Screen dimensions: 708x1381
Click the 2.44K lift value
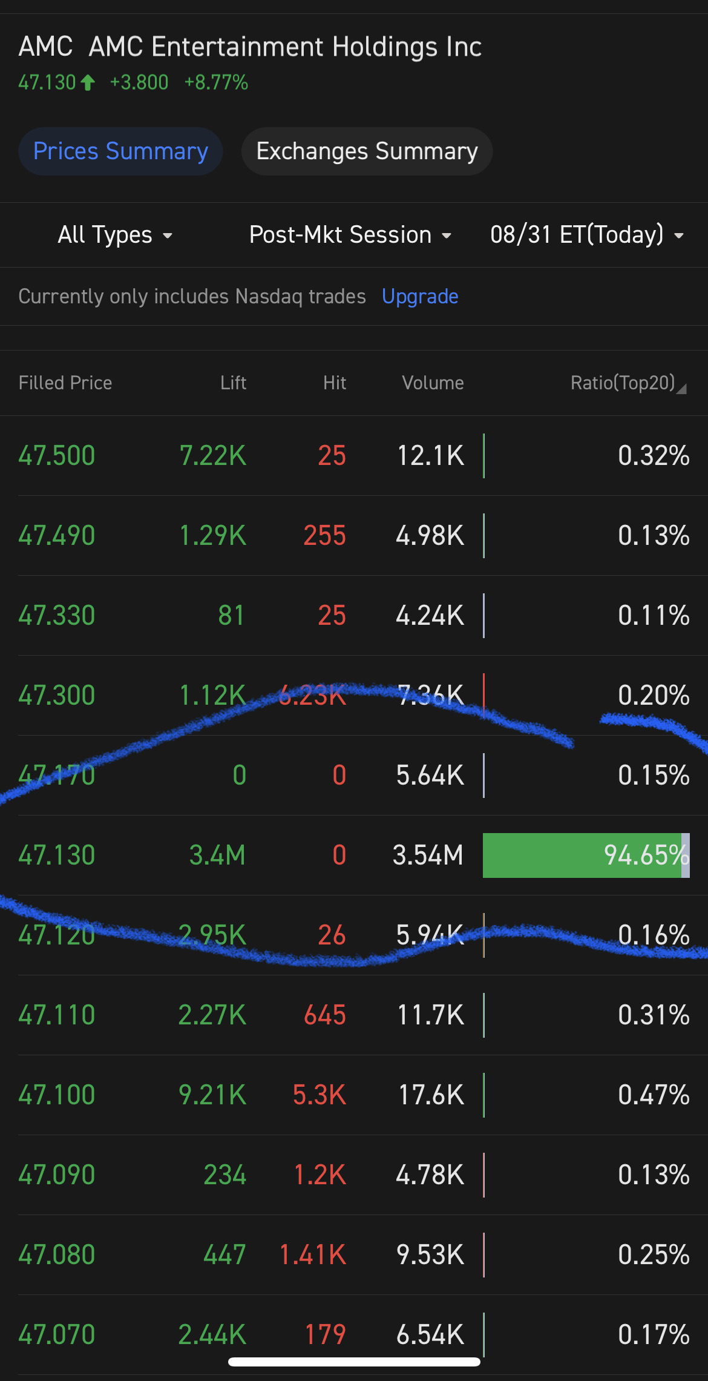212,1335
